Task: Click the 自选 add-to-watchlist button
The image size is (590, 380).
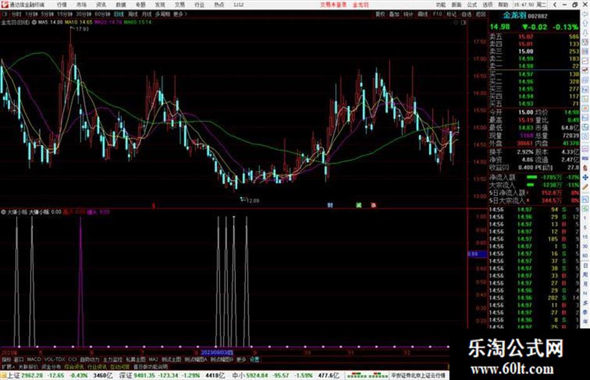Action: coord(466,14)
